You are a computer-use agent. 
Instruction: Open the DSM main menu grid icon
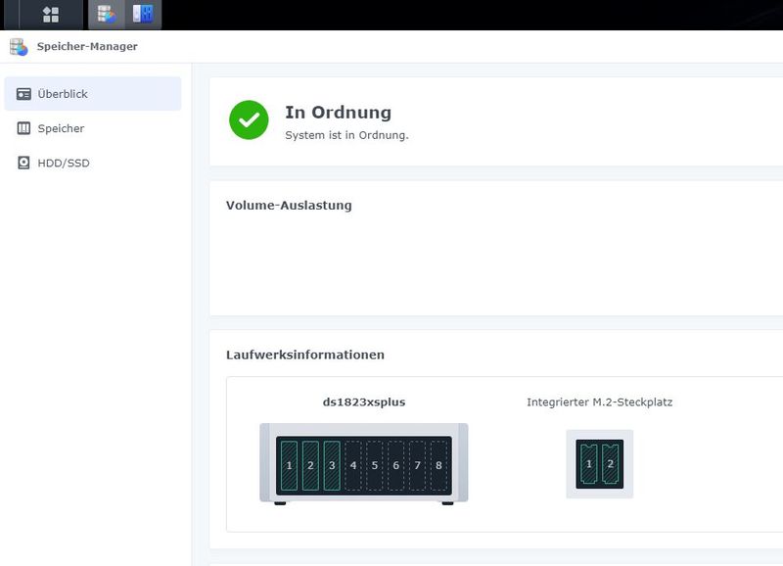click(x=51, y=13)
